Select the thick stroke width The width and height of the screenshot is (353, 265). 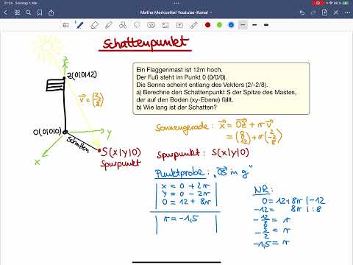pyautogui.click(x=266, y=25)
